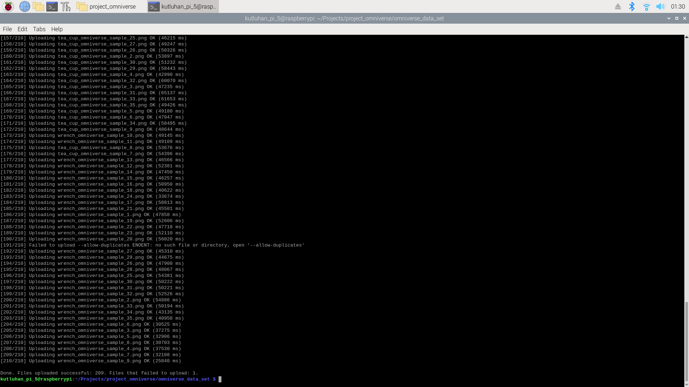
Task: Click the eject media tray icon
Action: click(618, 6)
